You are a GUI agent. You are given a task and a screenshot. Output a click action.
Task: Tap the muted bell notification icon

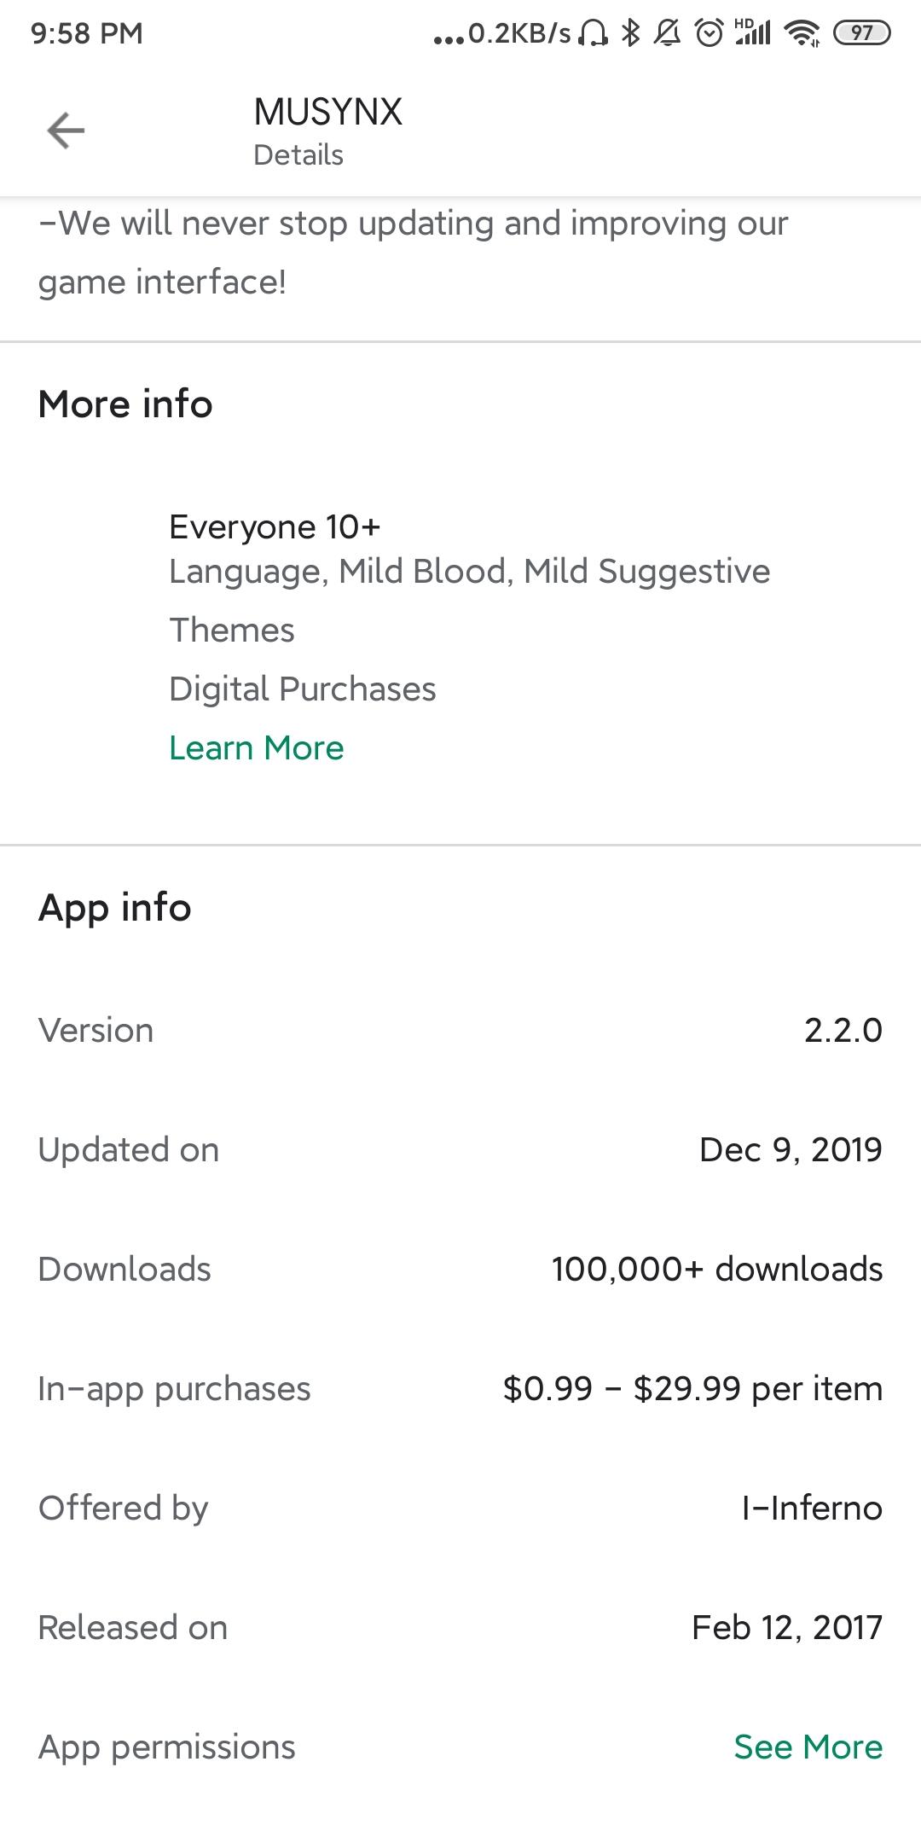[x=668, y=33]
